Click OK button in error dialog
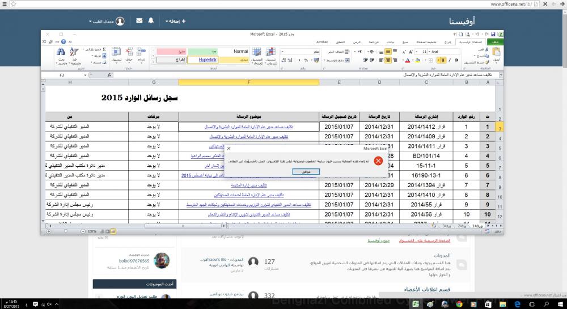 point(306,172)
